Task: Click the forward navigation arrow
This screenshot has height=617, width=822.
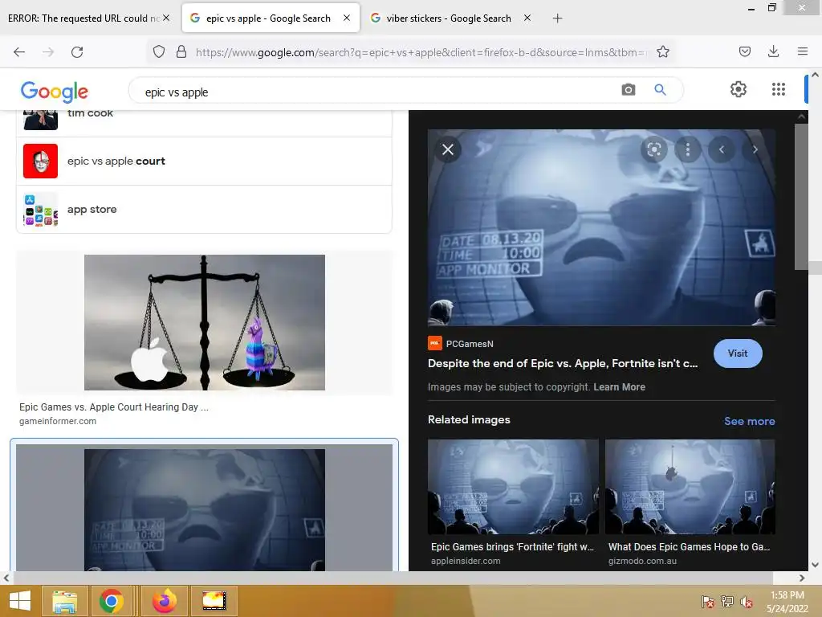Action: pyautogui.click(x=48, y=52)
